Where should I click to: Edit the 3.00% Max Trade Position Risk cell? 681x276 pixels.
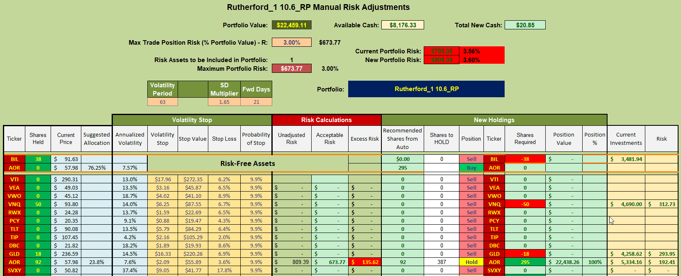[292, 43]
